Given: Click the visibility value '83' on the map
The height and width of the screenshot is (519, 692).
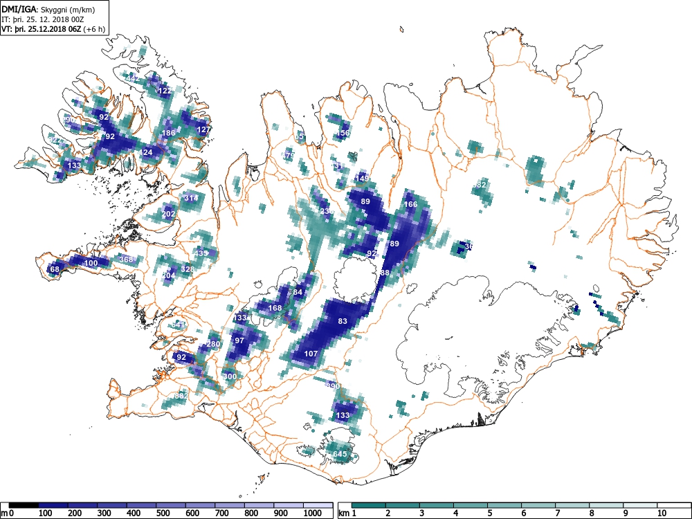Looking at the screenshot, I should [x=343, y=321].
